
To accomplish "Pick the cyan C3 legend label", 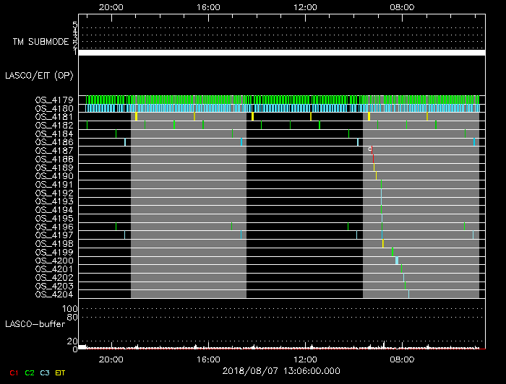I will tap(46, 372).
